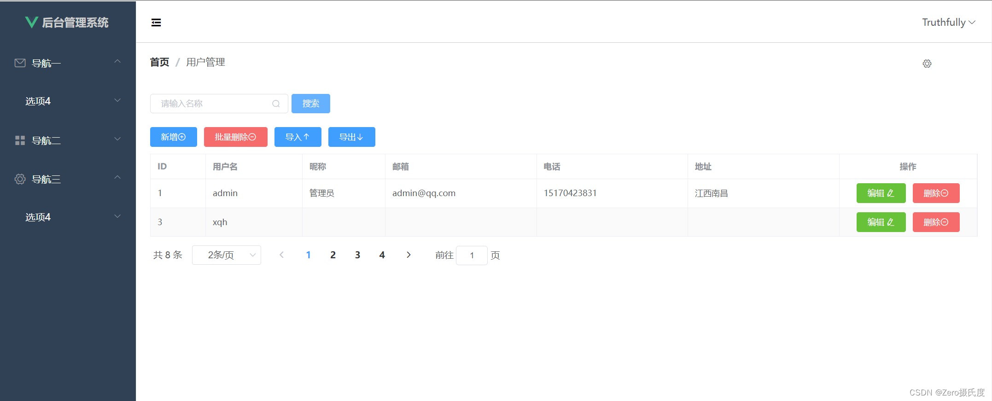
Task: Open the Truthfully user dropdown
Action: tap(948, 22)
